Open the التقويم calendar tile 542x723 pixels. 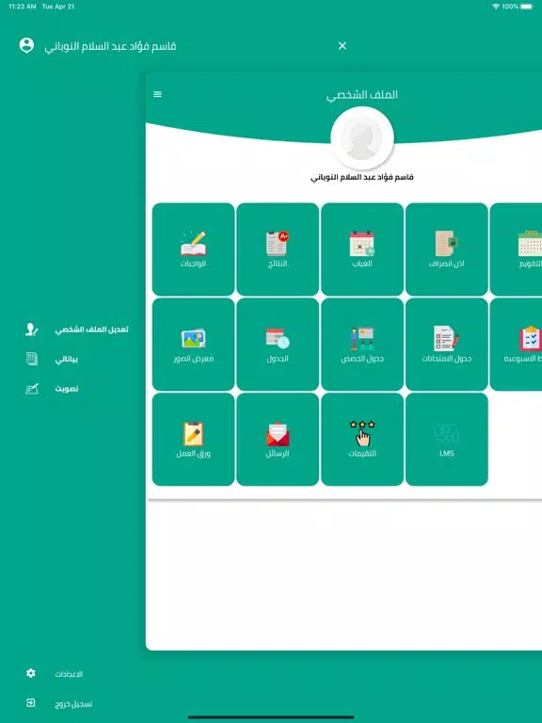click(517, 249)
